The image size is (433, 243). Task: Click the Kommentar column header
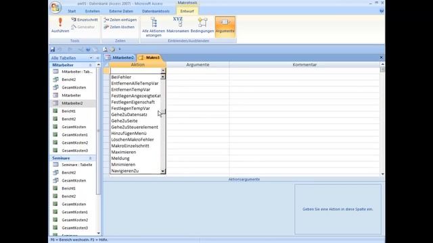coord(304,65)
